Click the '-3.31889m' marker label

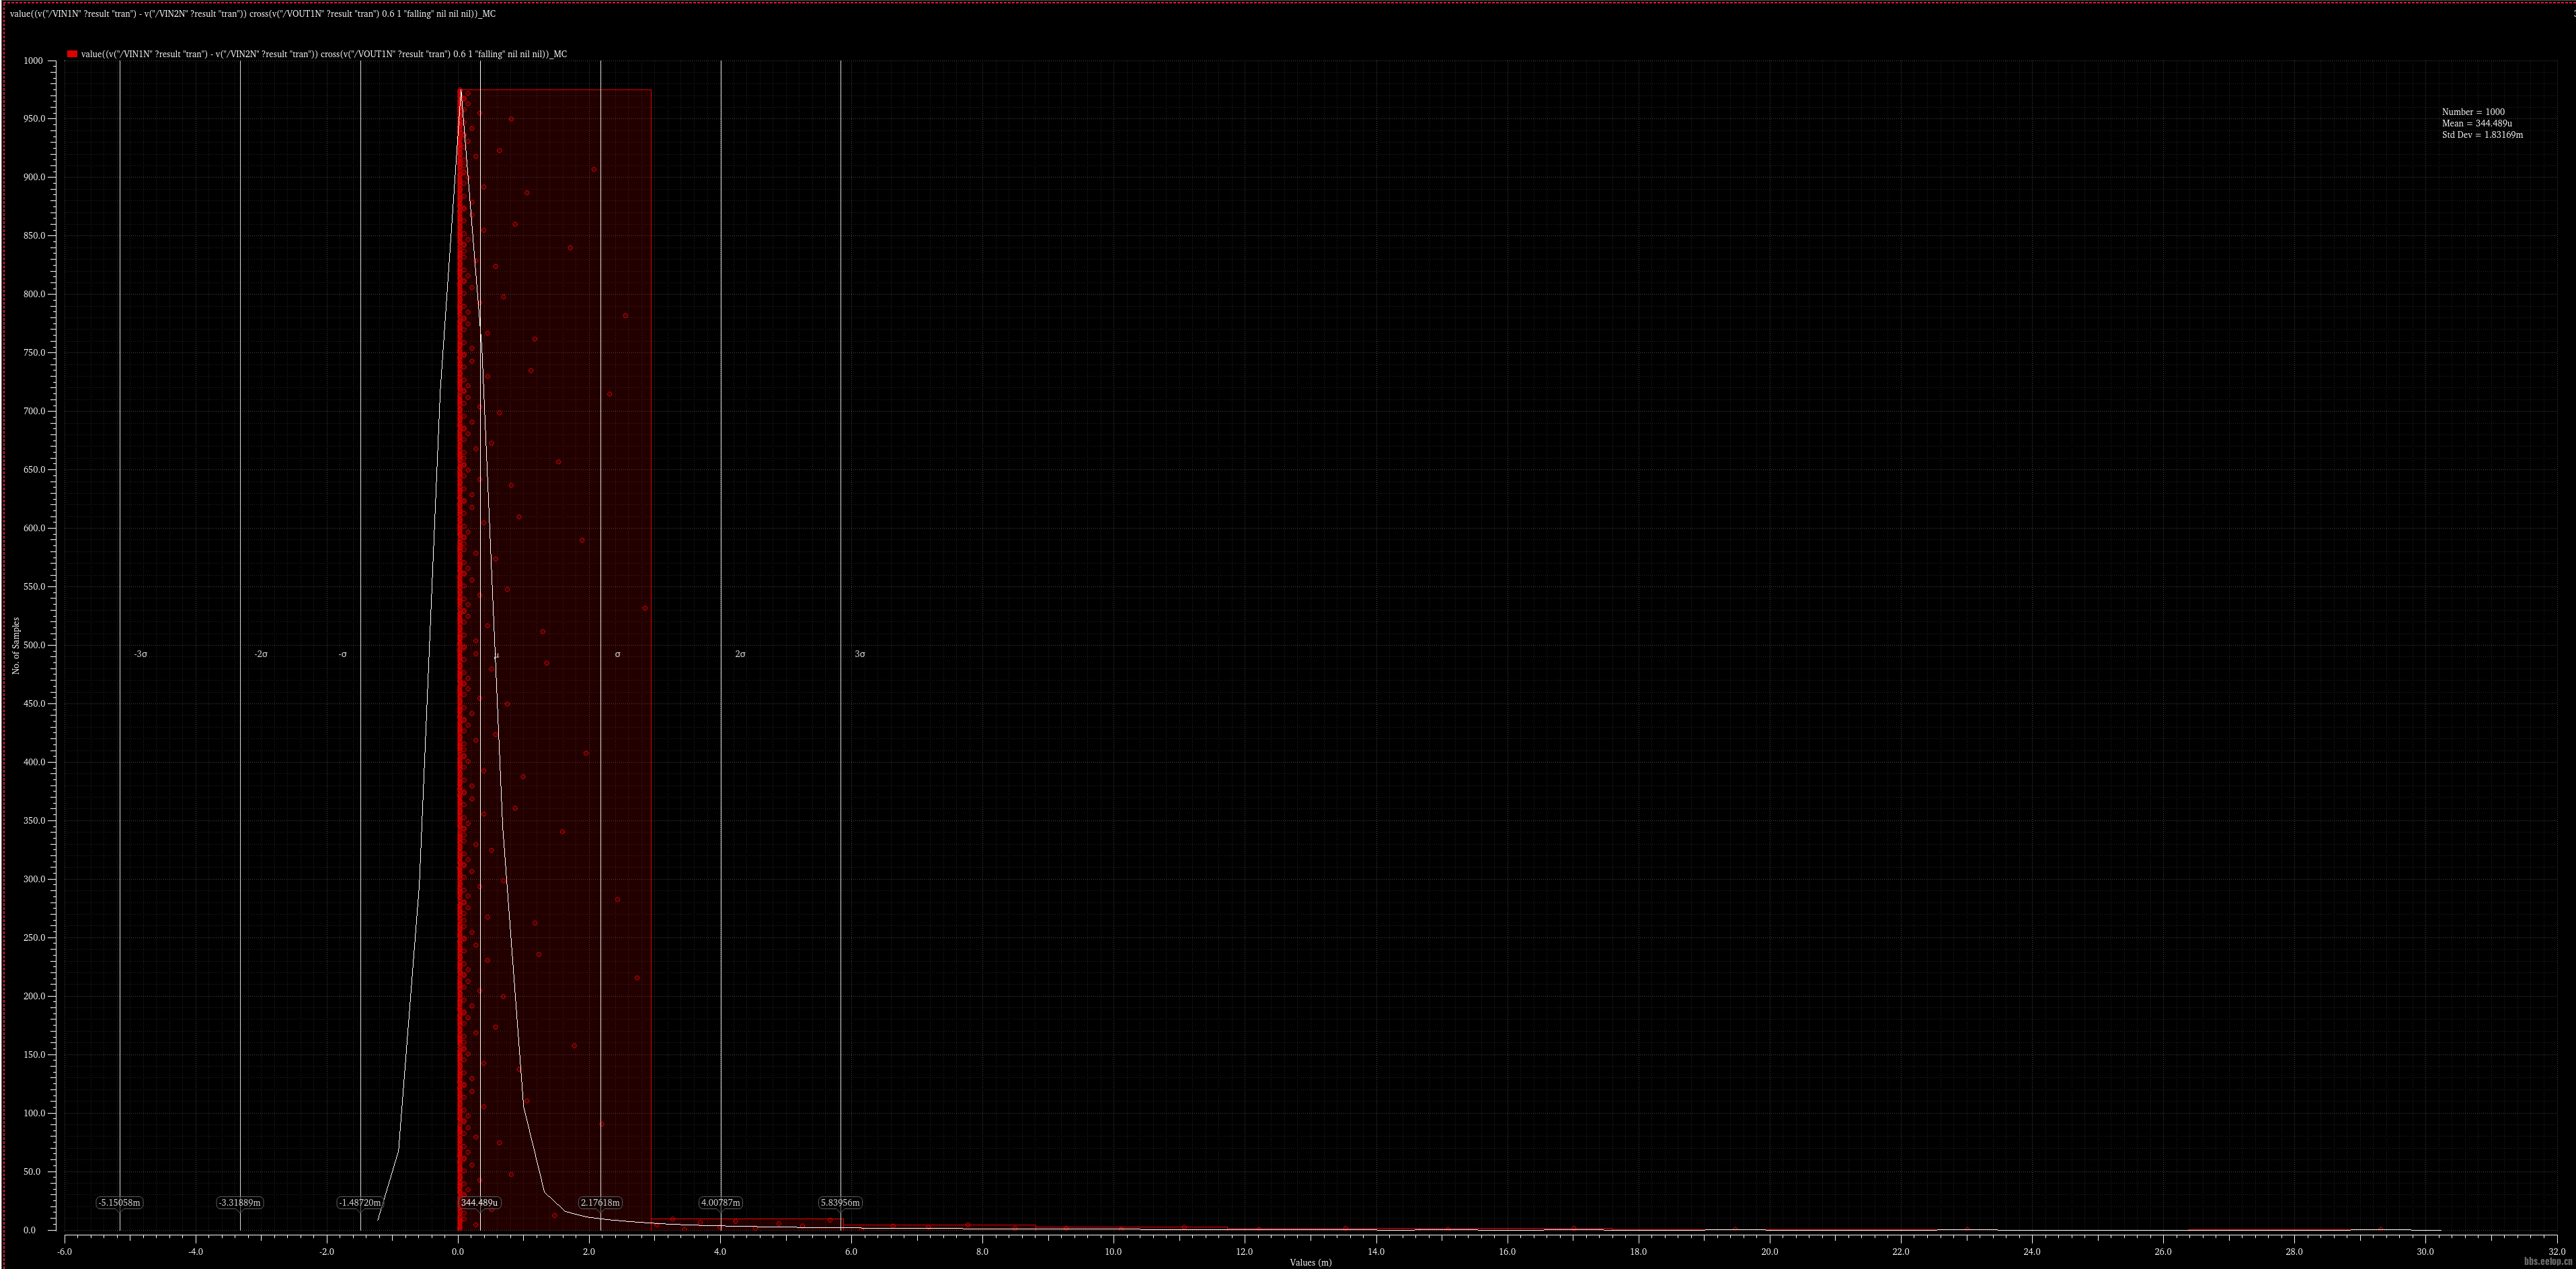point(240,1202)
